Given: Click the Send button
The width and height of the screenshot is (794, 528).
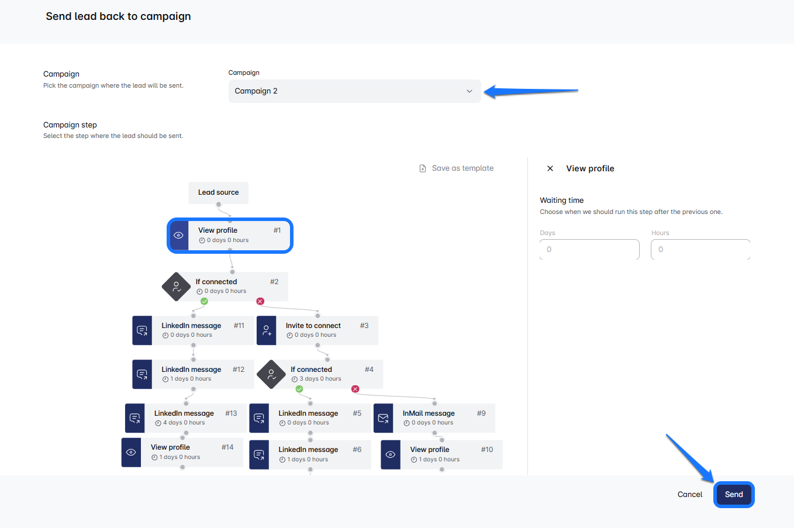Looking at the screenshot, I should 734,495.
